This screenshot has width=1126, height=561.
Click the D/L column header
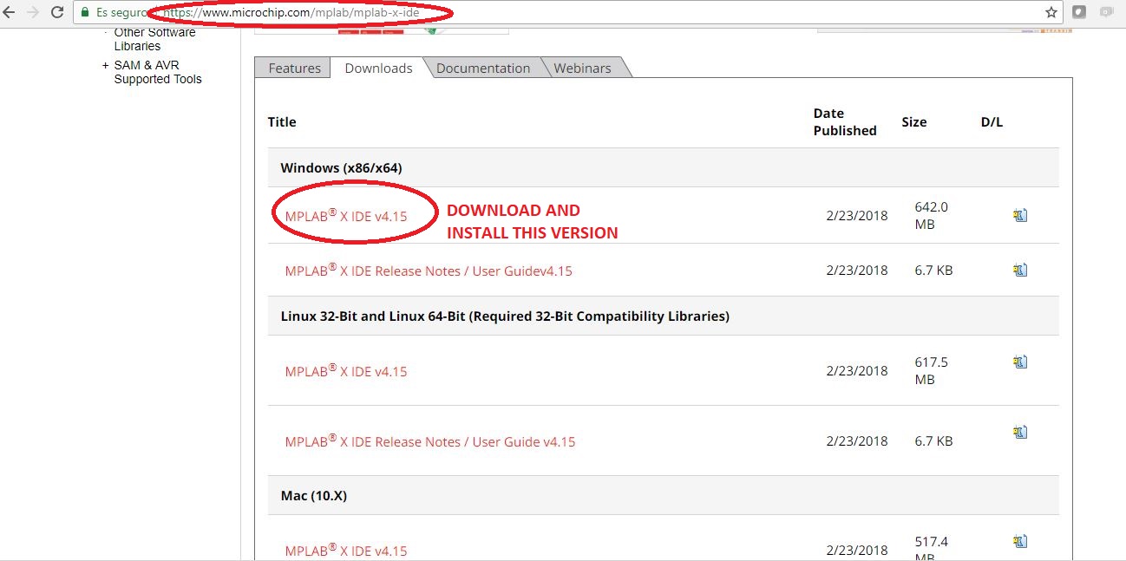(992, 122)
